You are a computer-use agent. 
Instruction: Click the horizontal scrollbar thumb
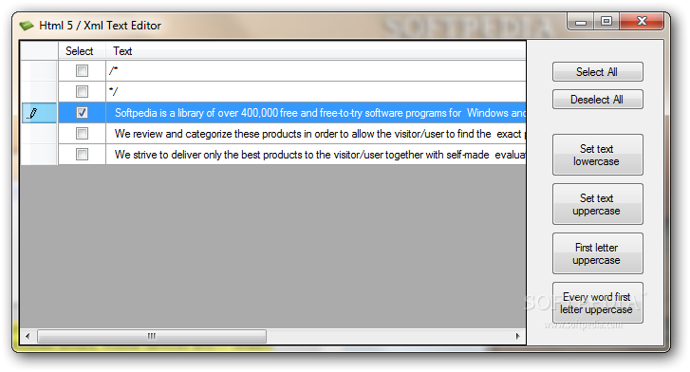coord(152,336)
